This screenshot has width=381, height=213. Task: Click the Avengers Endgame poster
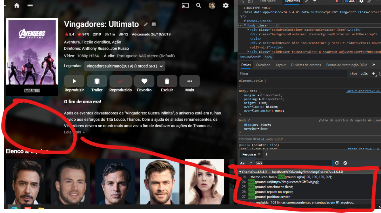32,57
